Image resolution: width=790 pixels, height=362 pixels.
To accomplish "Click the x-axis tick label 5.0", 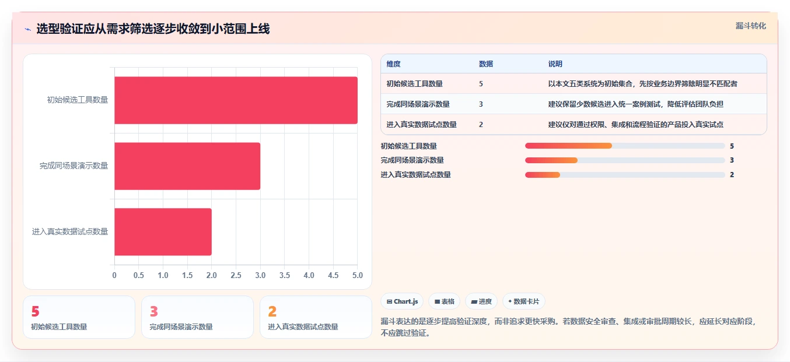I will pos(357,275).
